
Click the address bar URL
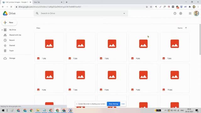[50, 7]
